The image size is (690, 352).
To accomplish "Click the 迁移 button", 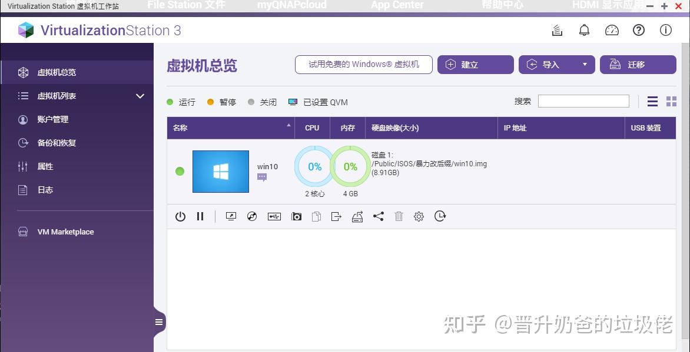I will coord(638,65).
